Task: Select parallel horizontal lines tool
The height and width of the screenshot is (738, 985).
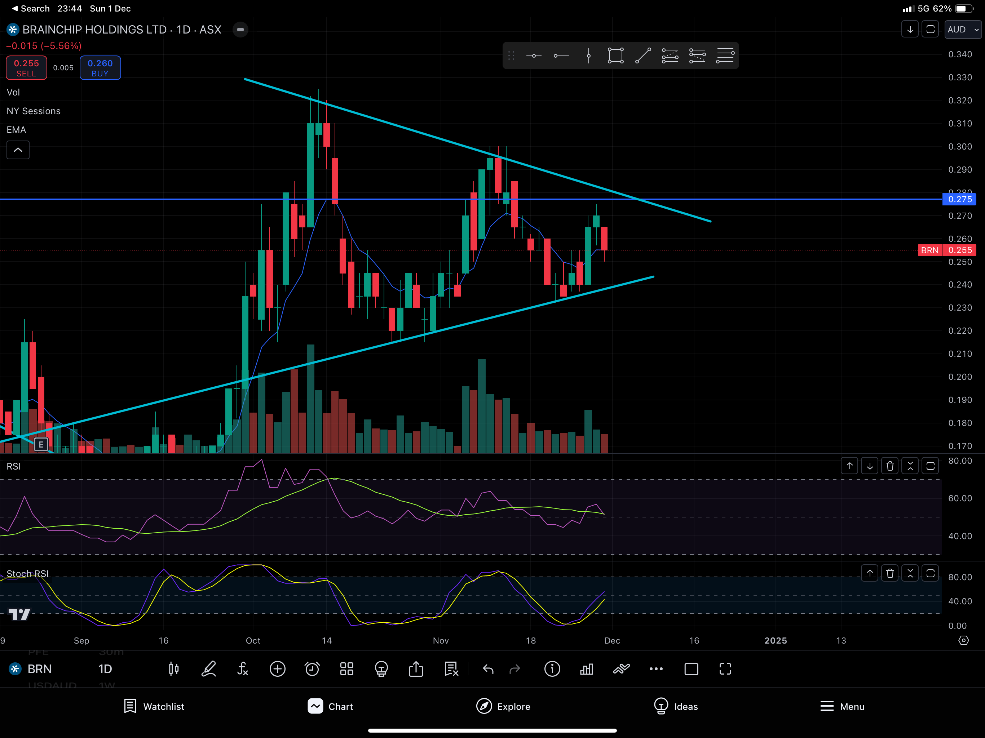Action: pos(725,55)
